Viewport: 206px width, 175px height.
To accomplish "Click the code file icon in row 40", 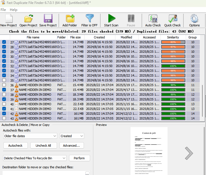I will click(x=17, y=104).
